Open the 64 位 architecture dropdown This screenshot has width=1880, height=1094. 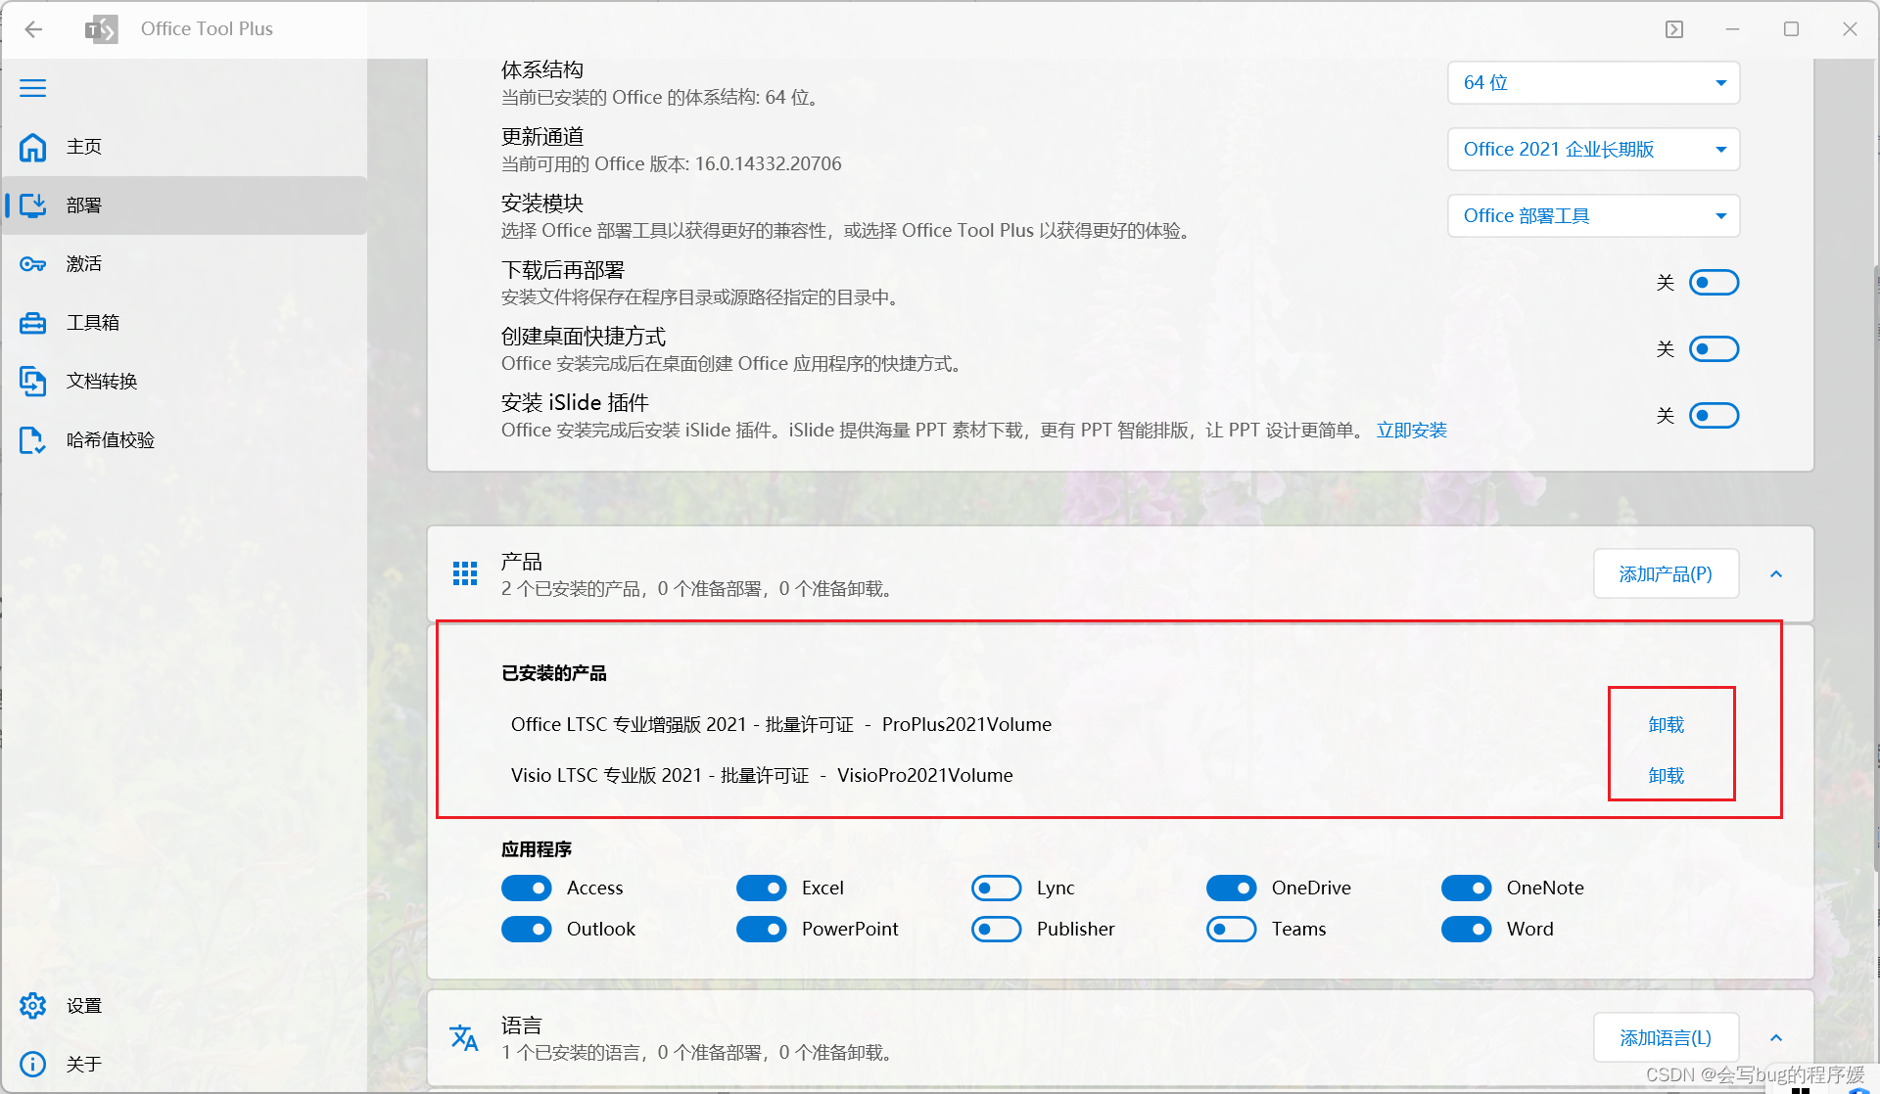pos(1593,83)
